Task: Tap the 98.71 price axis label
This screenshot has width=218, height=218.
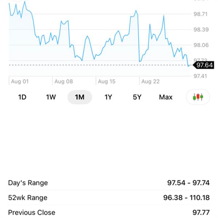Action: [x=201, y=14]
